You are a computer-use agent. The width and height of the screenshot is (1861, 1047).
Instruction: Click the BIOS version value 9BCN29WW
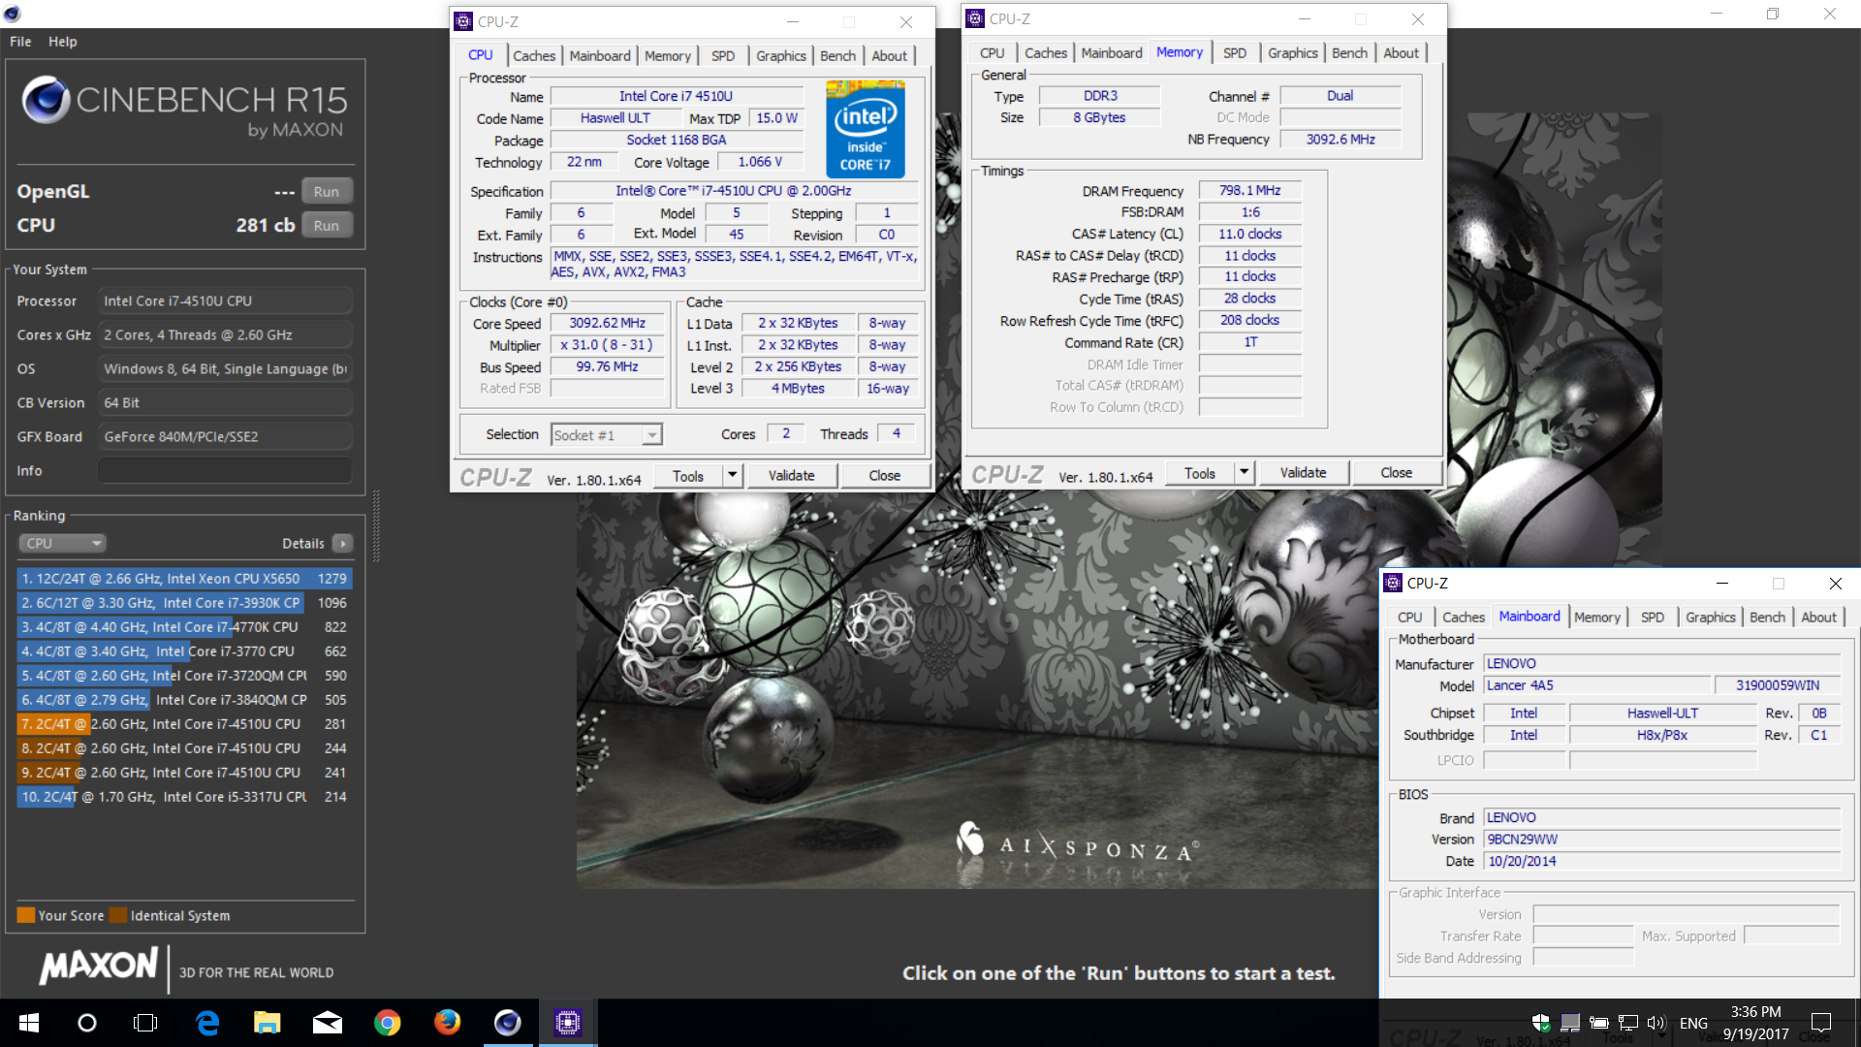tap(1662, 839)
